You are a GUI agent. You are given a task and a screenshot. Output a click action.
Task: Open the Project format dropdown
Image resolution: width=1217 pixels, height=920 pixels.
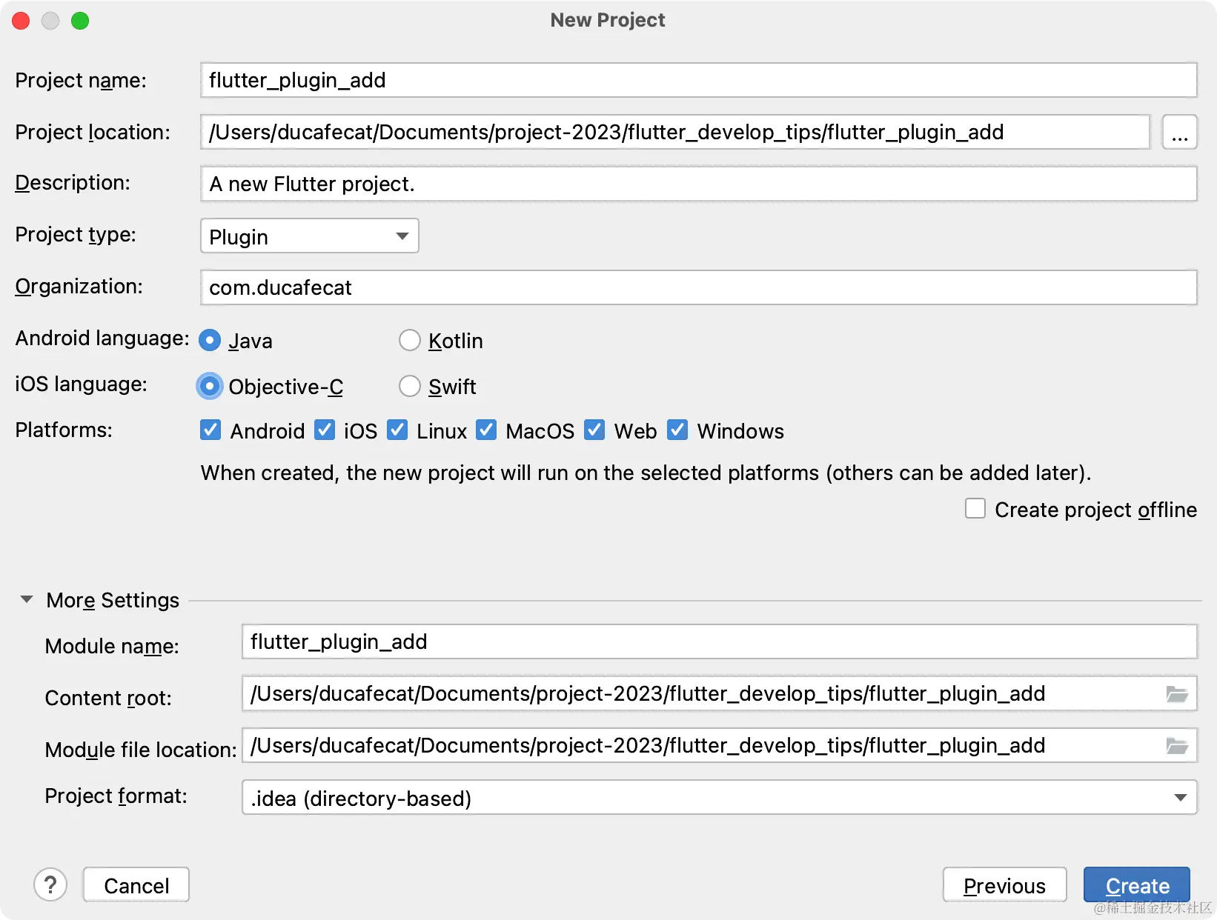coord(719,798)
